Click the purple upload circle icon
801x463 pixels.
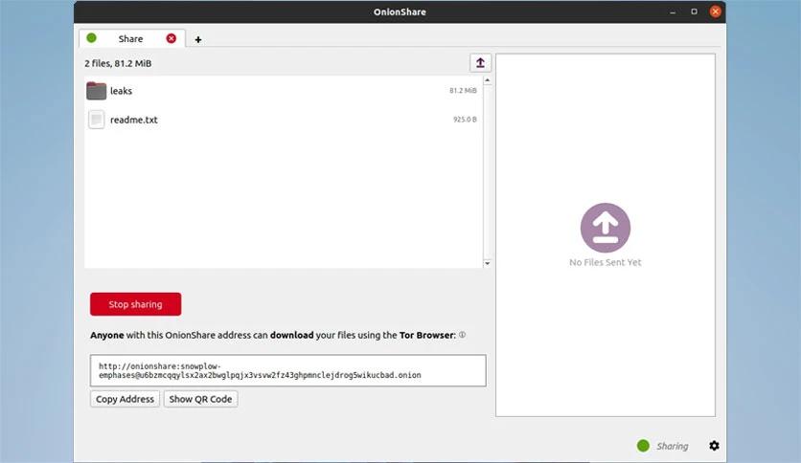point(606,228)
